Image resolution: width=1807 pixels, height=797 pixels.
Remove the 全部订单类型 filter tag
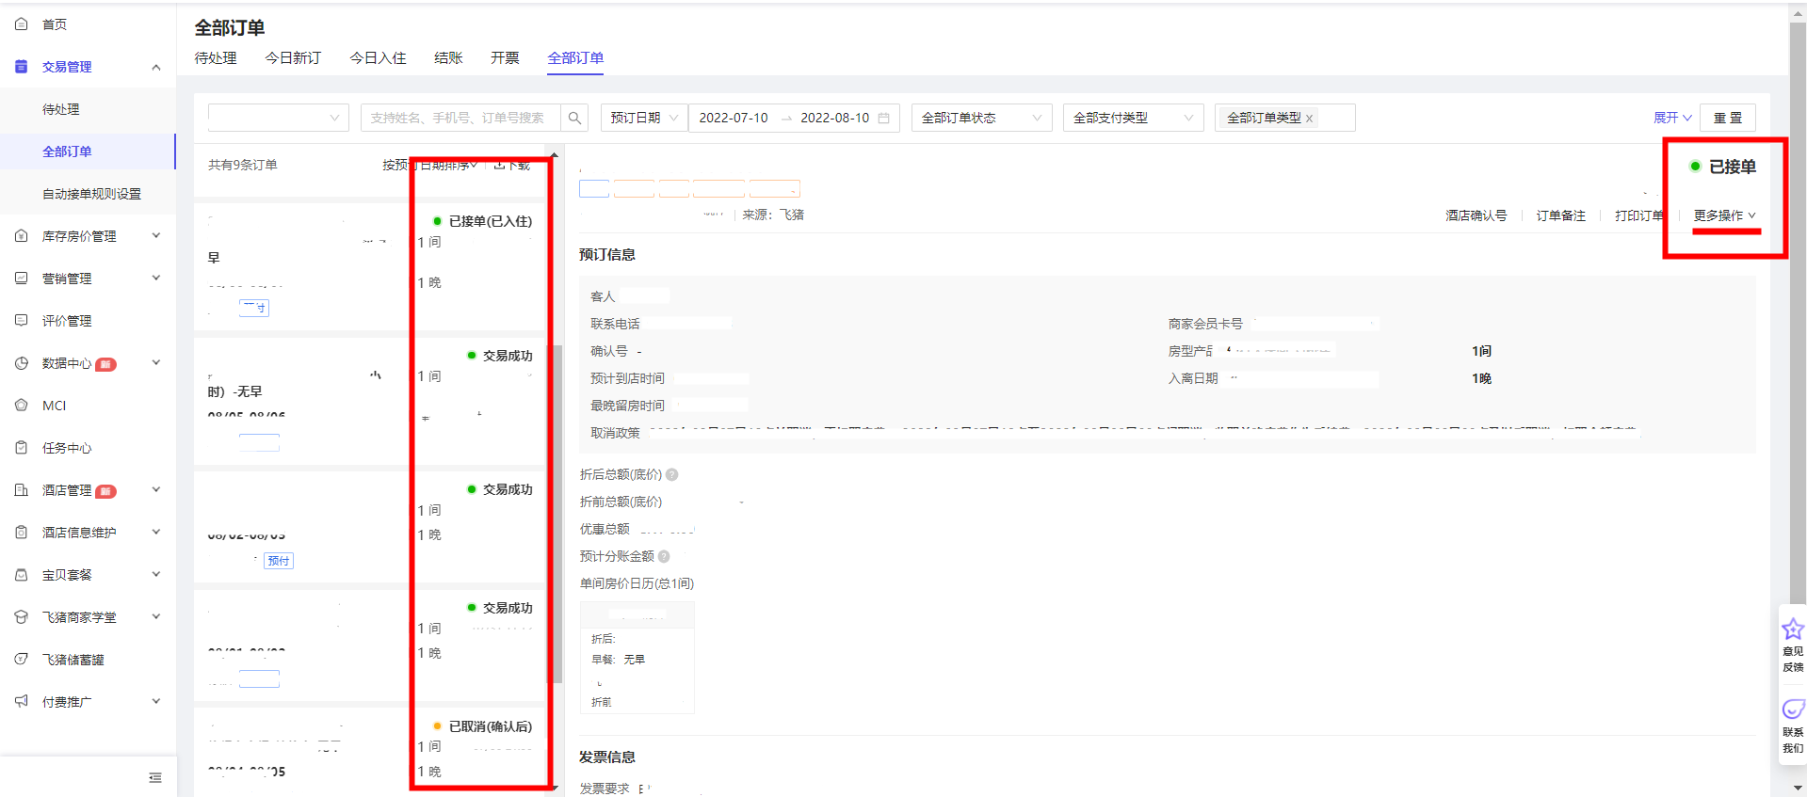[x=1309, y=119]
